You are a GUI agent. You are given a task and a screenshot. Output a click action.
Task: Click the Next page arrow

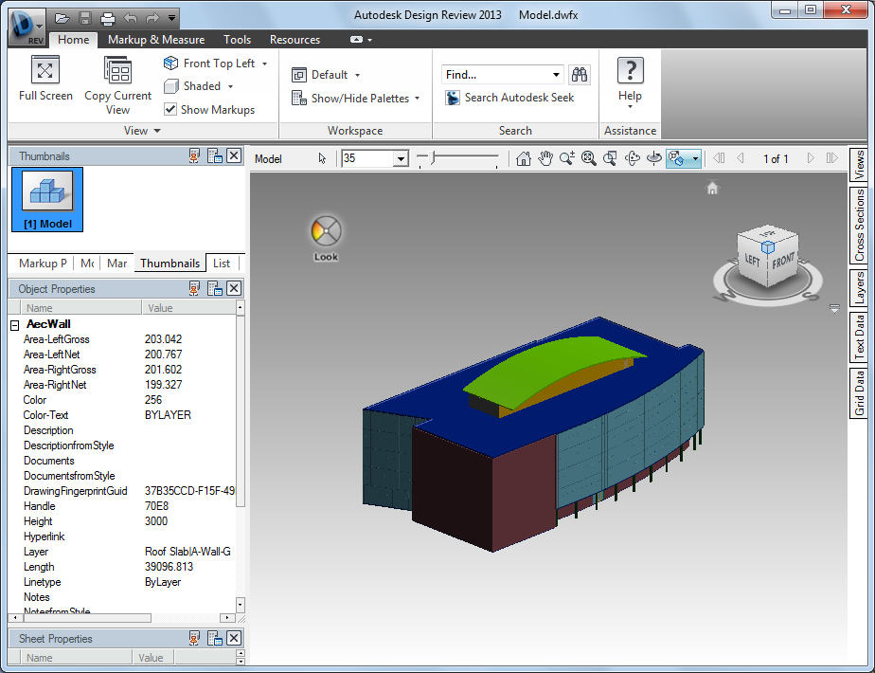coord(811,158)
